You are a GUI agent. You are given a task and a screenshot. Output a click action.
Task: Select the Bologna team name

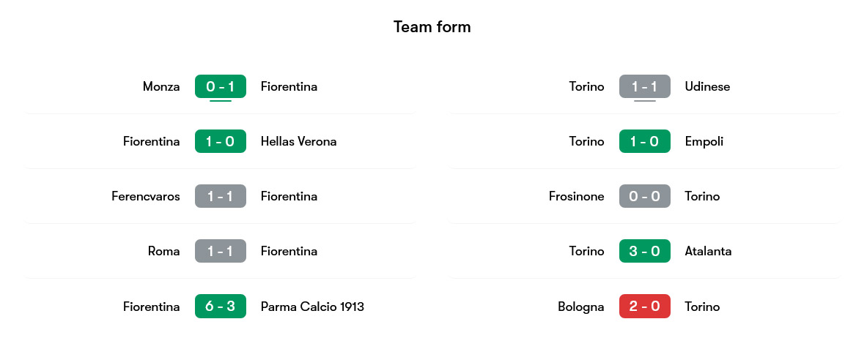581,306
